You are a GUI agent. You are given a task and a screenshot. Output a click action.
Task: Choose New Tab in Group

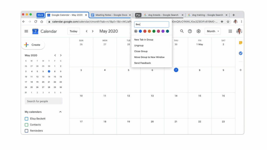[x=144, y=40]
